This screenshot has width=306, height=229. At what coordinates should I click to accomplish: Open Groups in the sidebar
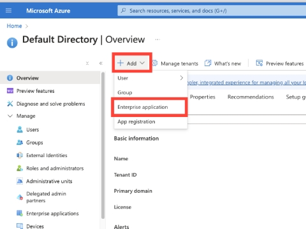click(34, 142)
